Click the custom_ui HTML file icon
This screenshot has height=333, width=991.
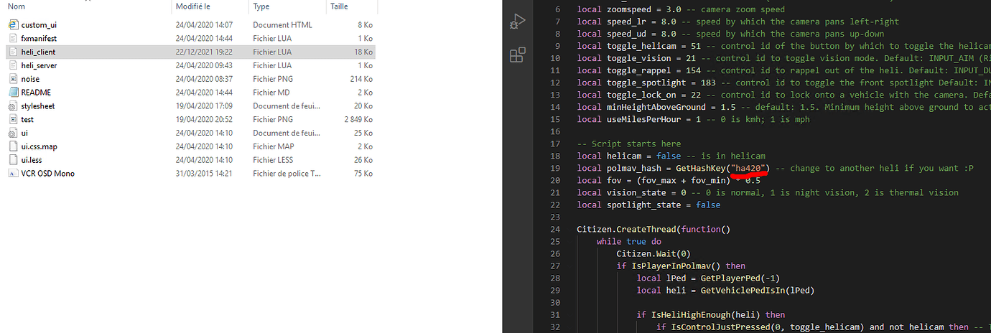(14, 24)
